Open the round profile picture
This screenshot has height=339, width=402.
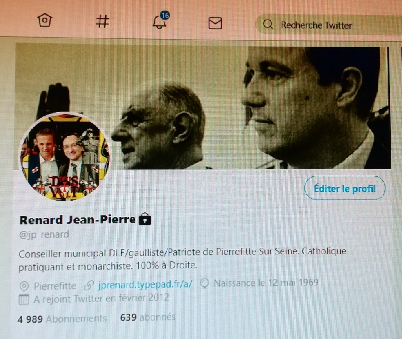coord(65,157)
